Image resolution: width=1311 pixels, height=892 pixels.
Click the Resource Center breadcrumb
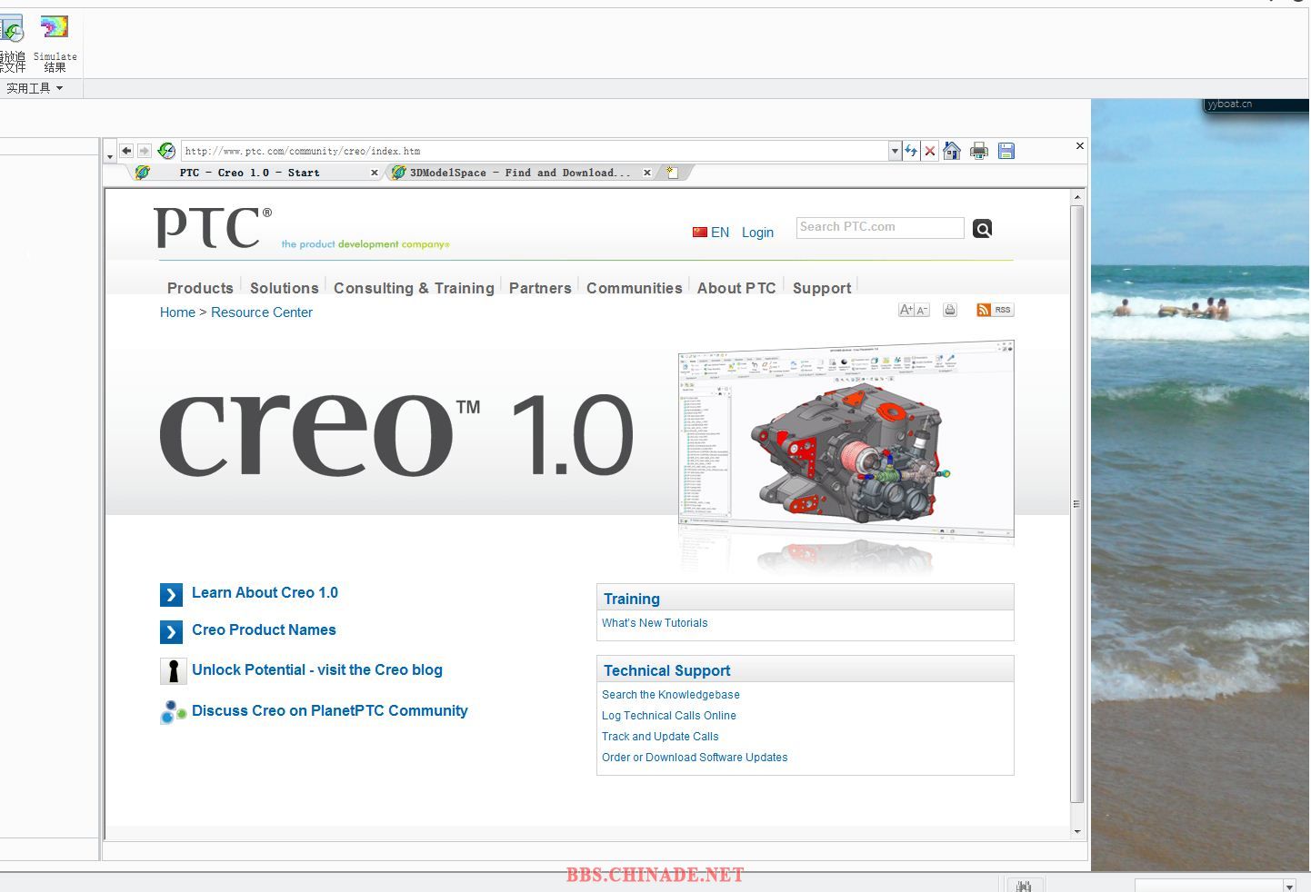262,312
